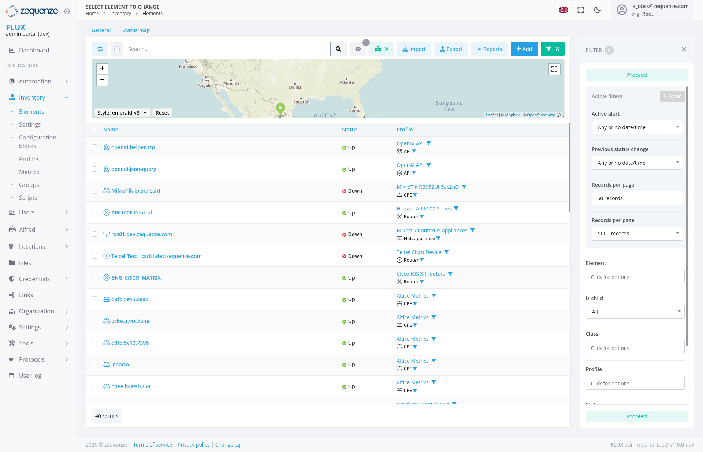703x452 pixels.
Task: Zoom in on the map
Action: pyautogui.click(x=102, y=68)
